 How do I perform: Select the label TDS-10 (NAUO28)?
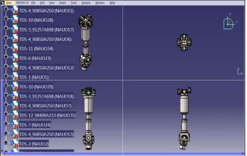pos(36,20)
